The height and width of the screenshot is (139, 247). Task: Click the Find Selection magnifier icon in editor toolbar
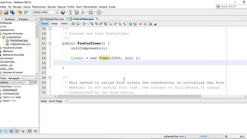[x=92, y=24]
